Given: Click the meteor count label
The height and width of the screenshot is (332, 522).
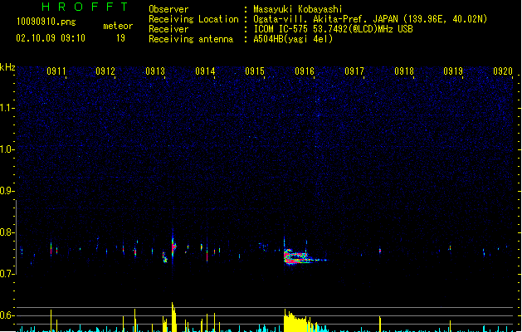Looking at the screenshot, I should click(x=118, y=26).
